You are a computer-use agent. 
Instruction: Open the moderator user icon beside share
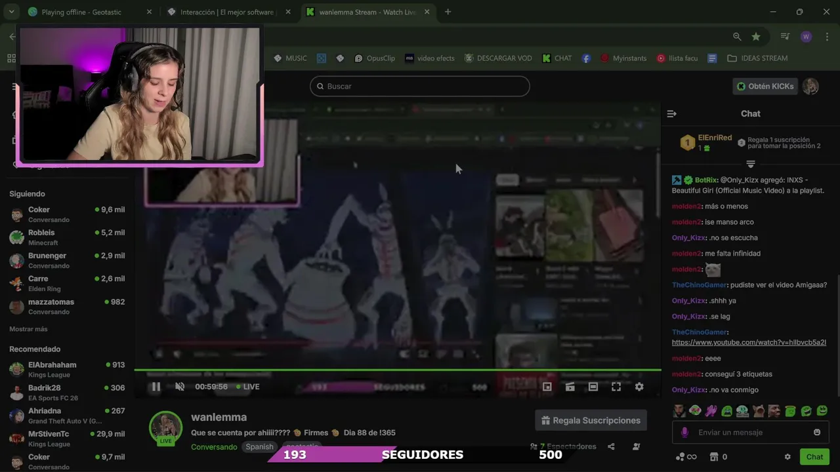[636, 446]
